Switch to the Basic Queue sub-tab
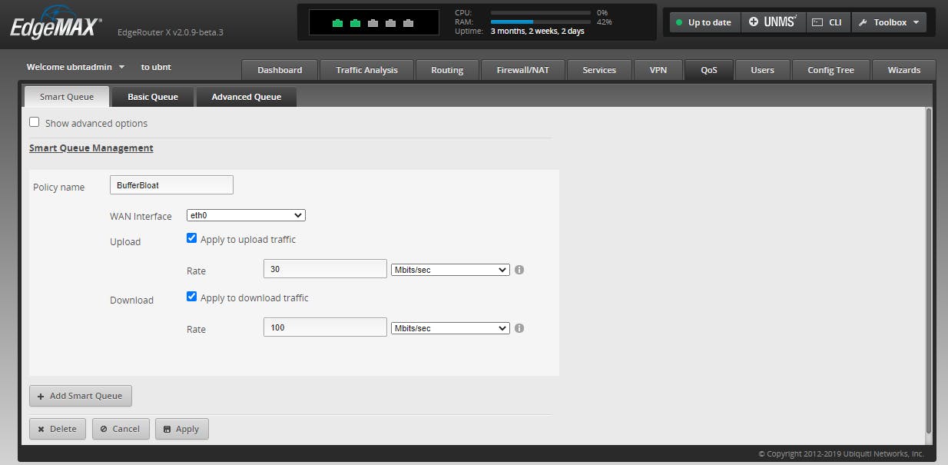Viewport: 948px width, 465px height. pyautogui.click(x=153, y=97)
